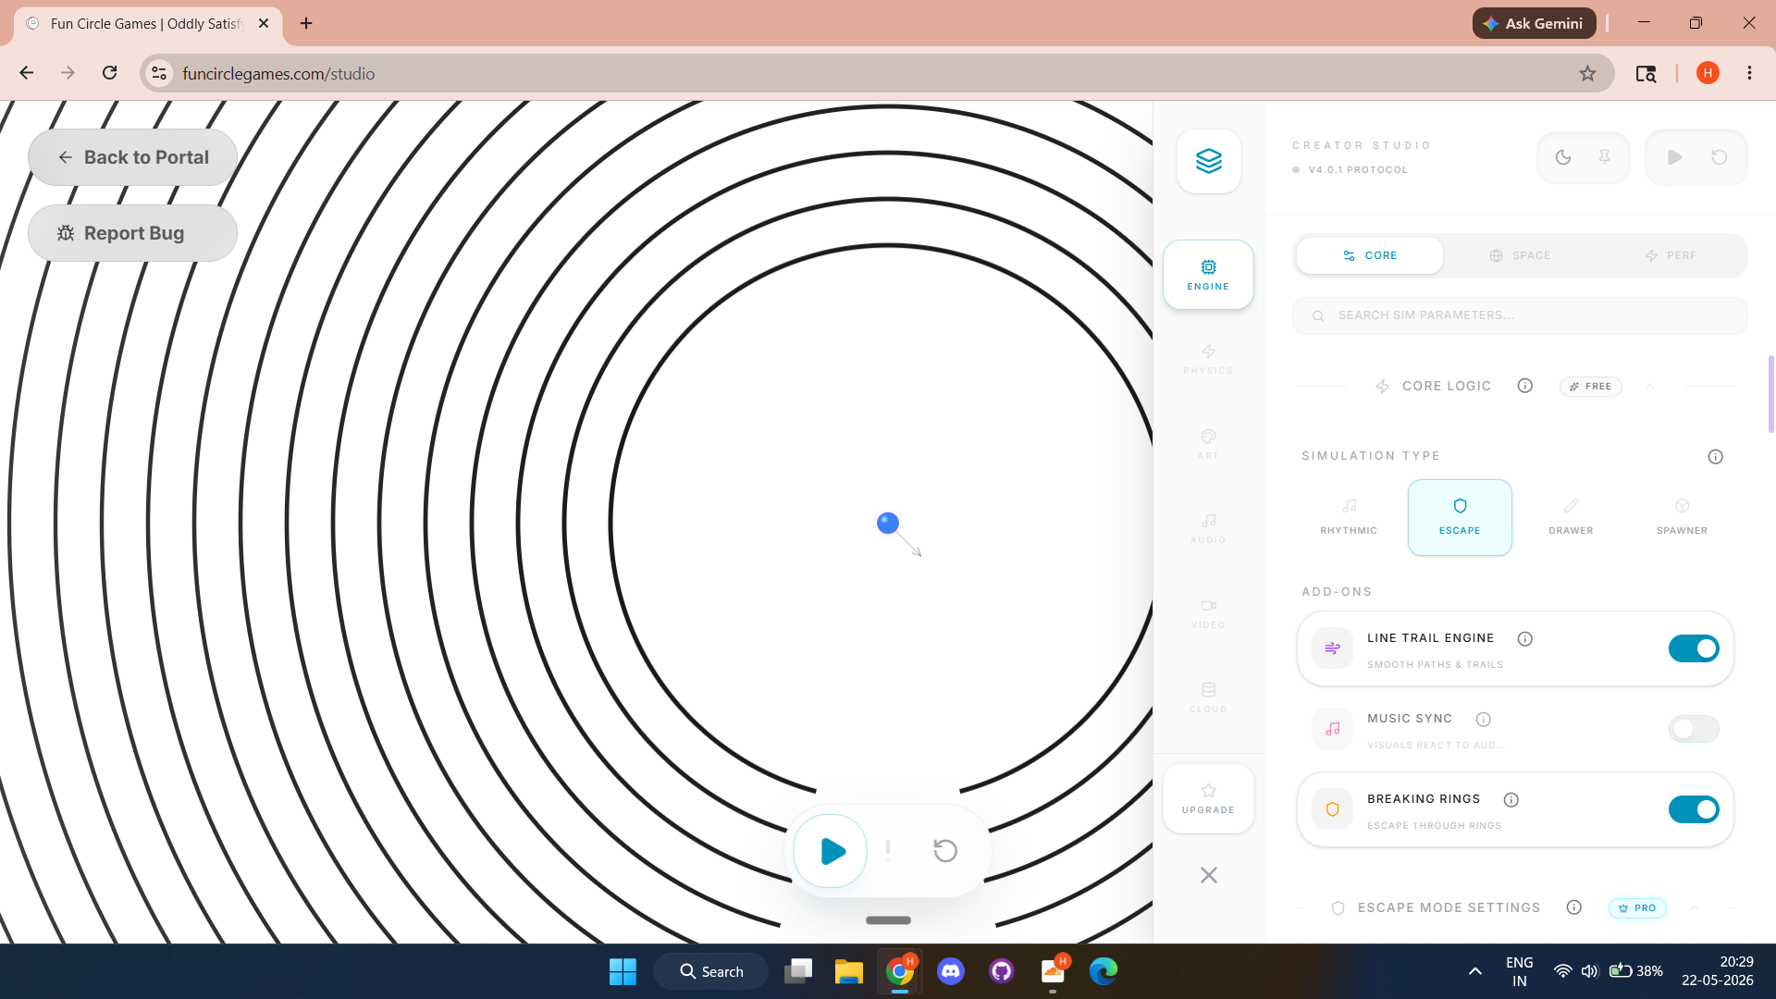Open File Explorer from the taskbar

click(x=848, y=971)
